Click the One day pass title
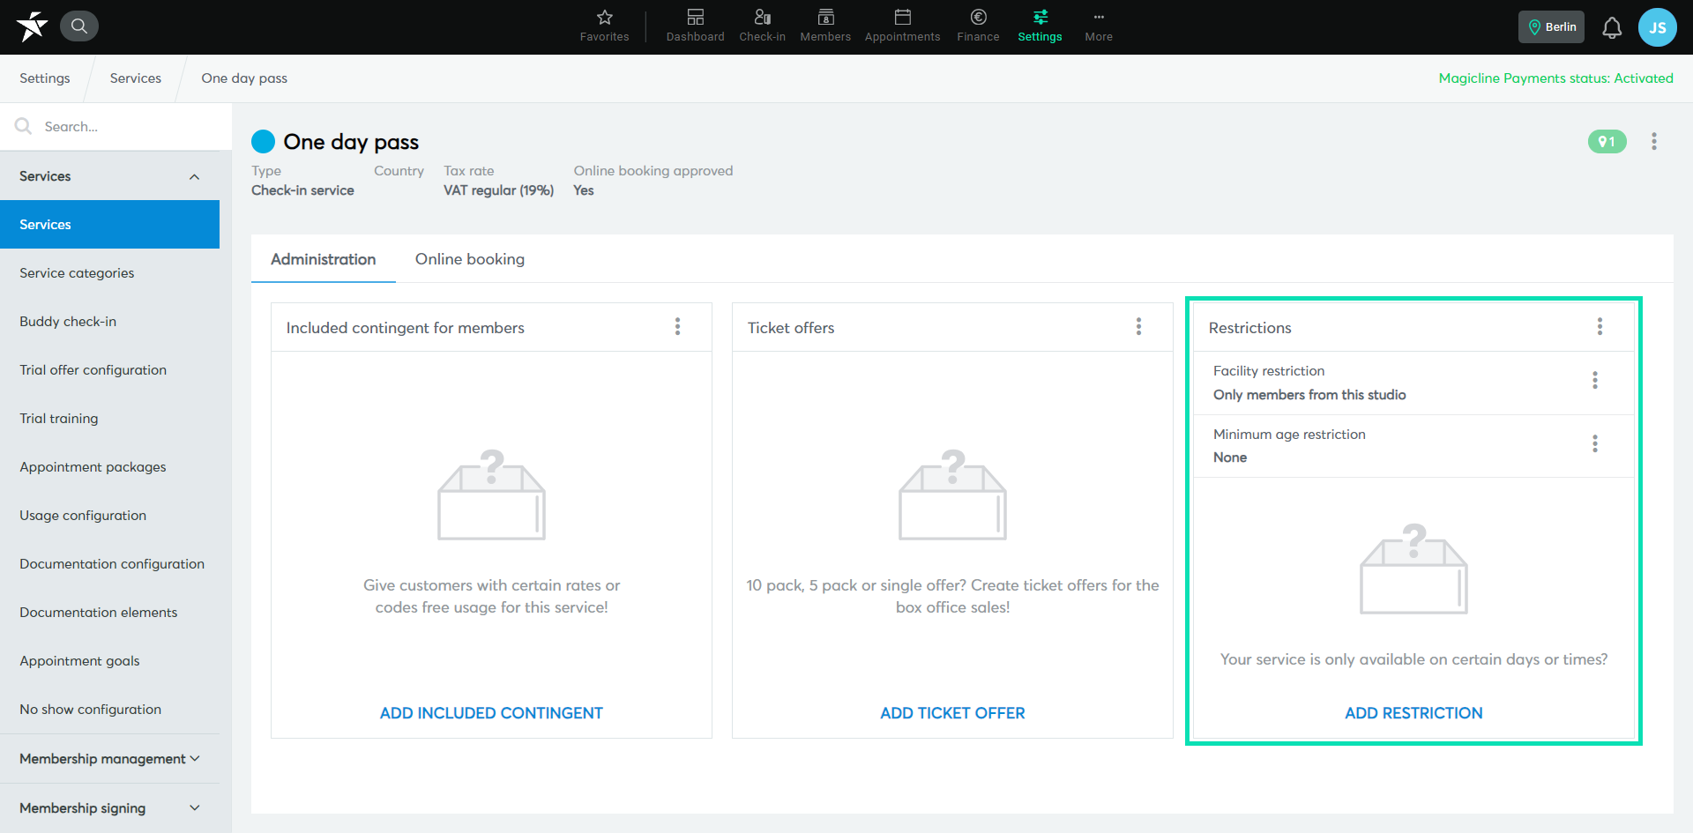This screenshot has height=833, width=1693. [x=351, y=142]
